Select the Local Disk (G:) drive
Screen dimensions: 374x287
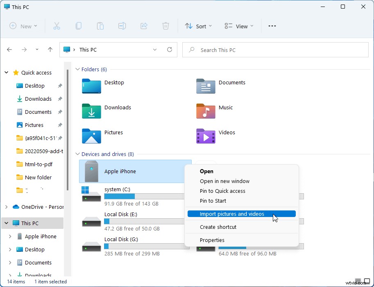134,247
